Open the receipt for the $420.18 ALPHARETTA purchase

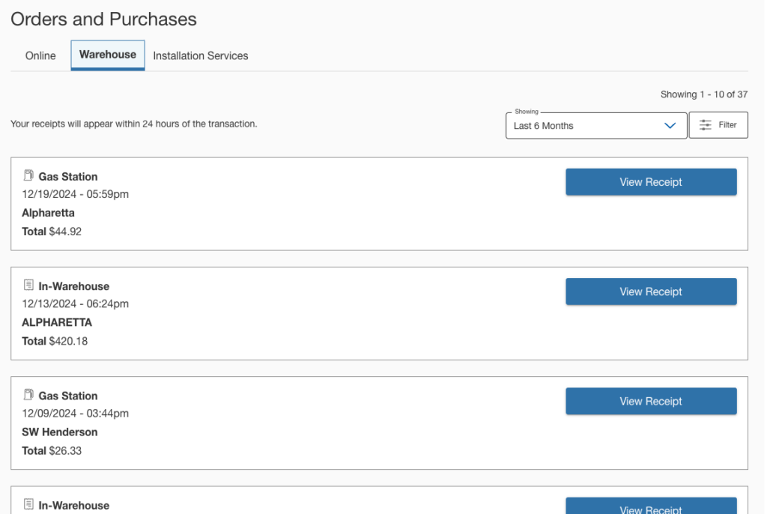tap(650, 291)
